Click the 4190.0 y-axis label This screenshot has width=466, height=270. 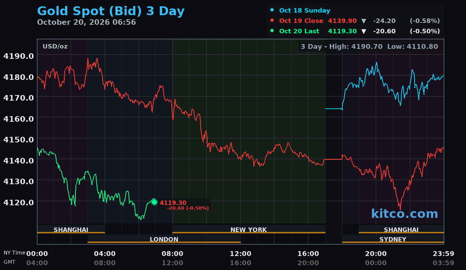click(18, 56)
